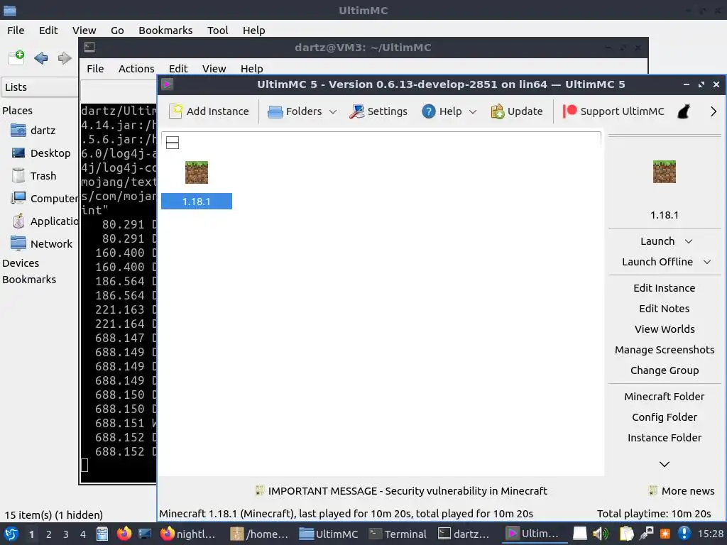727x545 pixels.
Task: Switch to the Terminal taskbar entry
Action: pyautogui.click(x=398, y=534)
